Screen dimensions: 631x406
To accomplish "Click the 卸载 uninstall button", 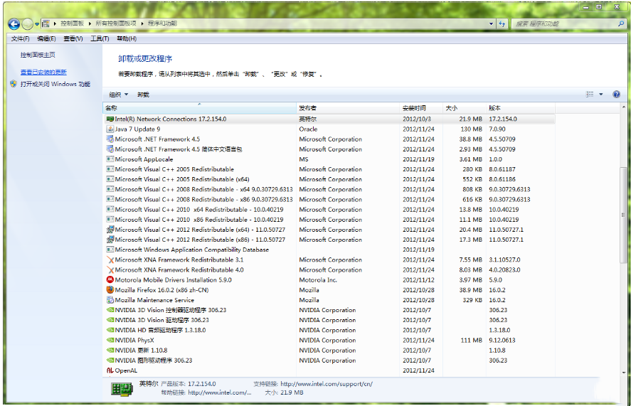I will (x=143, y=95).
